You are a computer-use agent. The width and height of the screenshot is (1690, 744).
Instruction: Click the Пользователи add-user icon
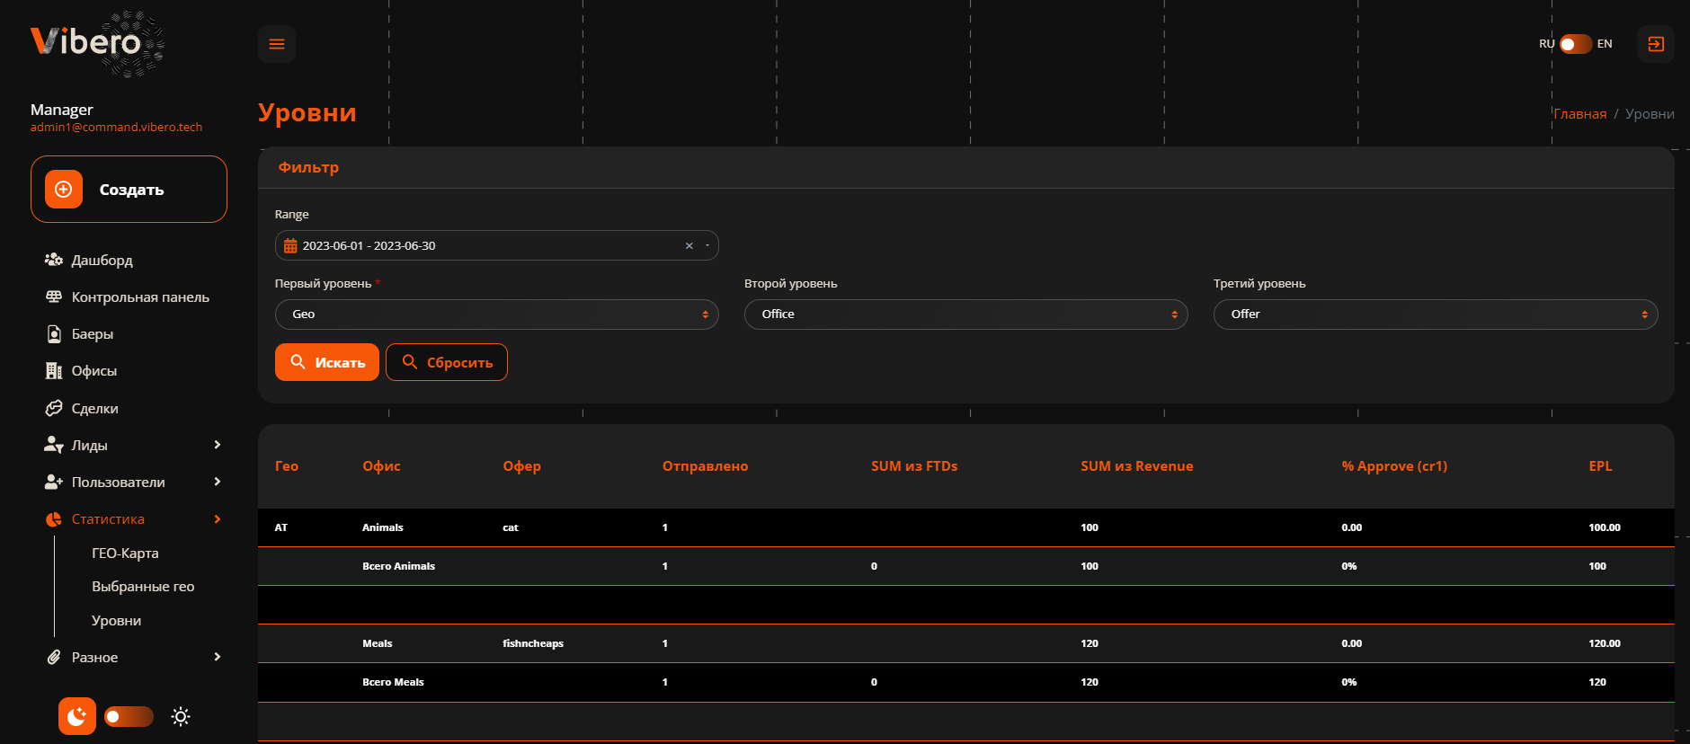[54, 482]
